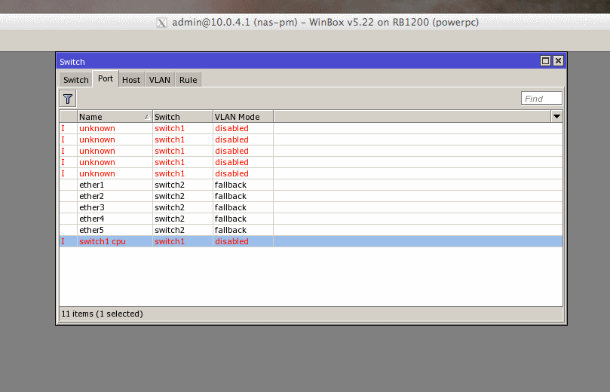Screen dimensions: 610x392
Task: Select the ether5 row
Action: (x=311, y=230)
